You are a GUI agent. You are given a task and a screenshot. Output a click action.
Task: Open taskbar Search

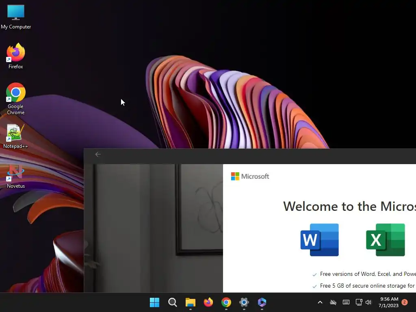(x=172, y=302)
